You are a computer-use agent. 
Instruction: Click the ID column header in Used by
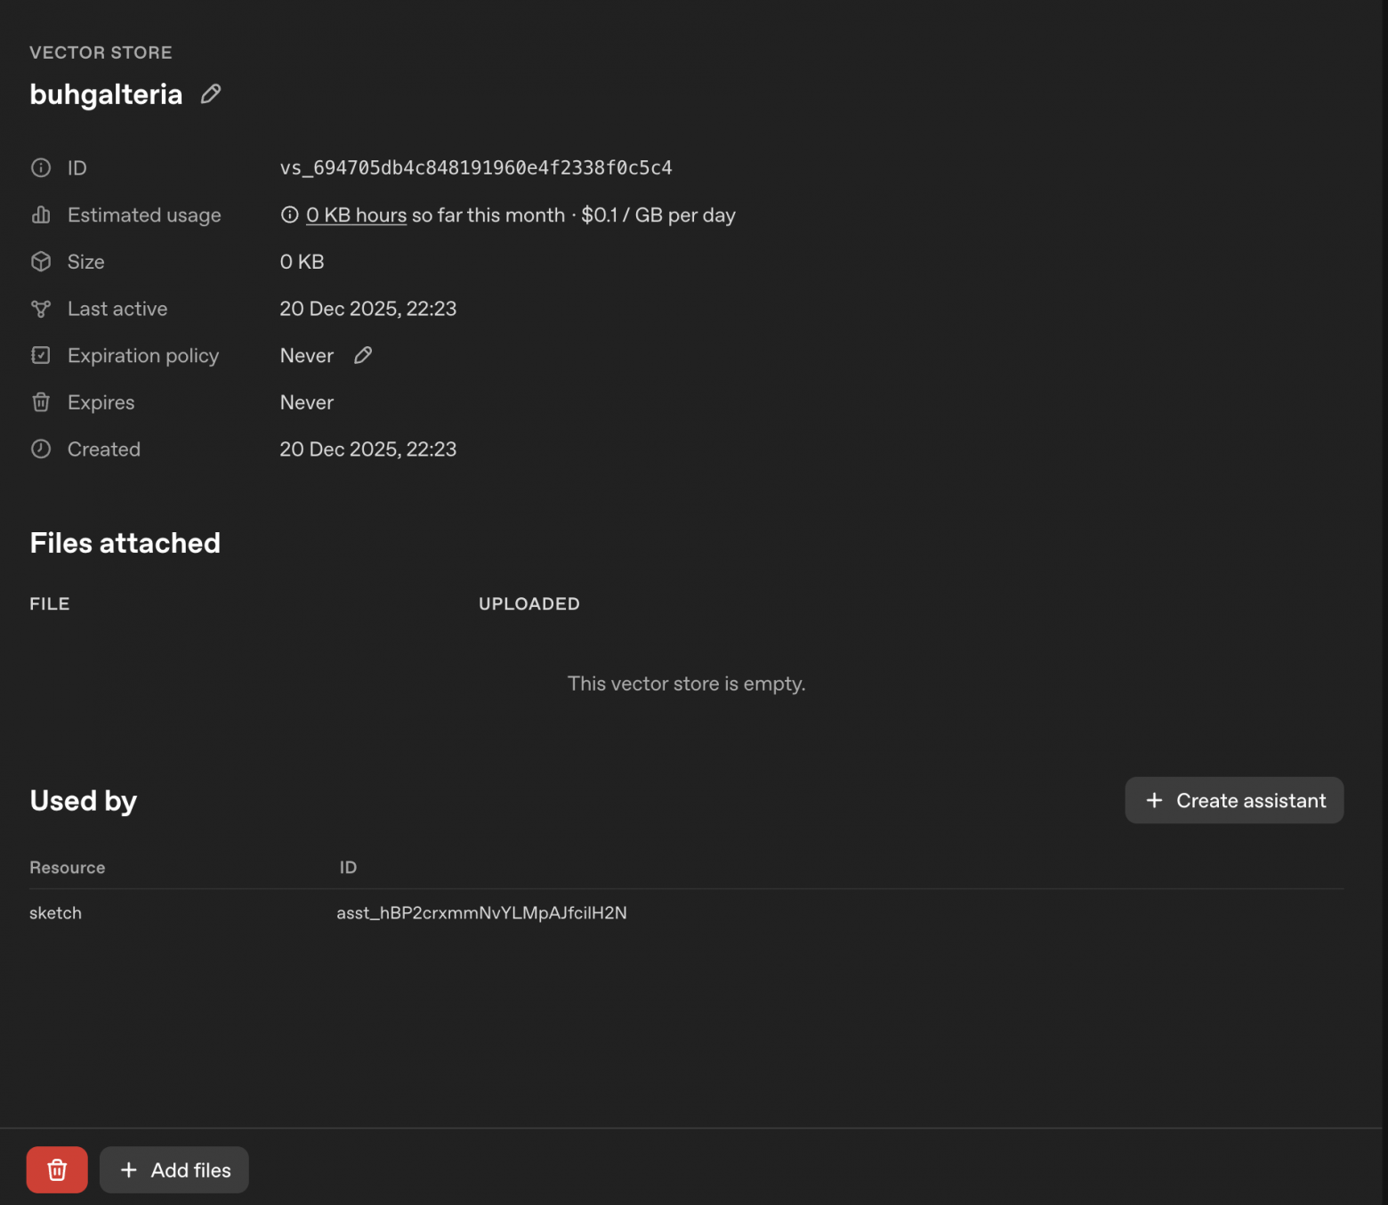point(348,868)
